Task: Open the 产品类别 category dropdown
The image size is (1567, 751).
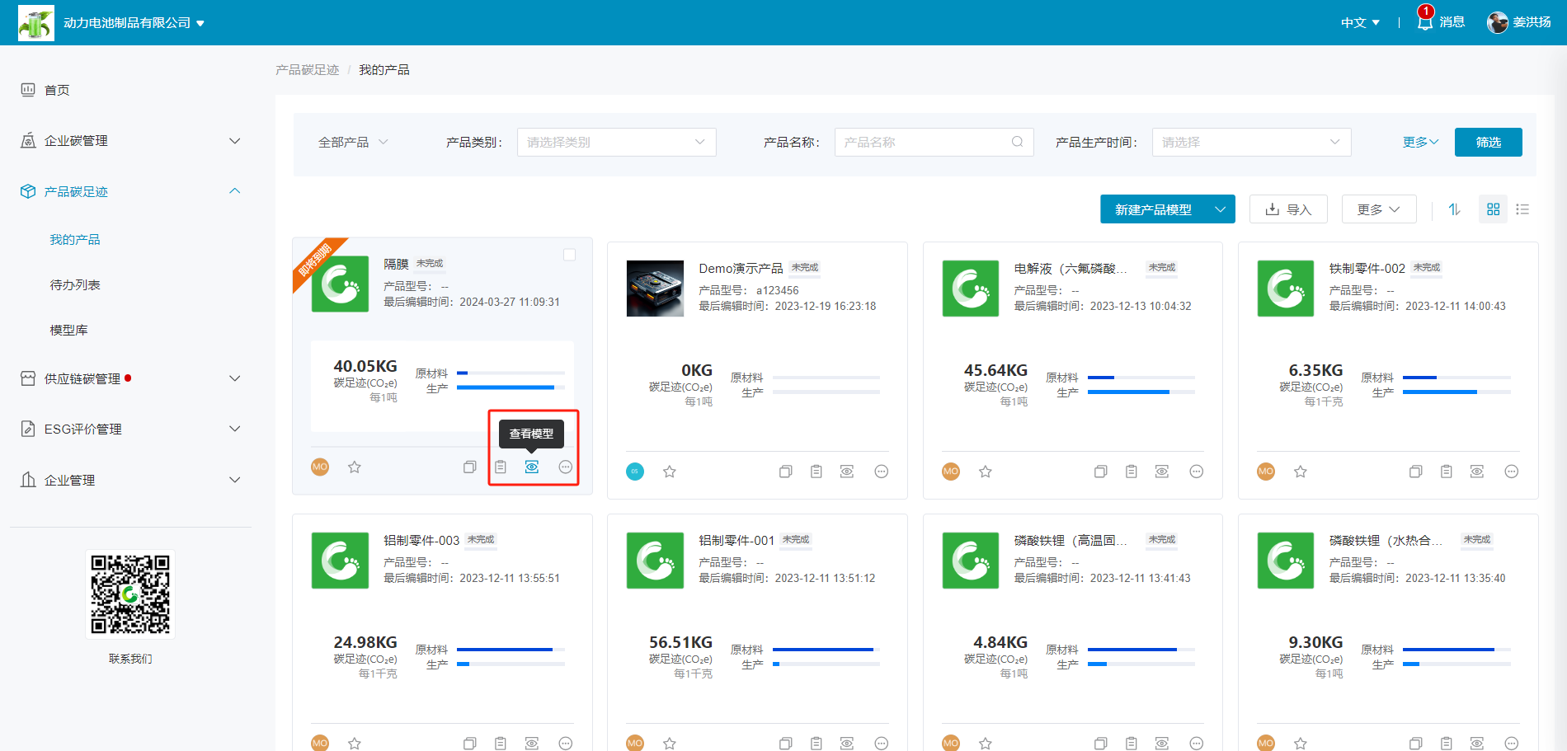Action: tap(616, 142)
